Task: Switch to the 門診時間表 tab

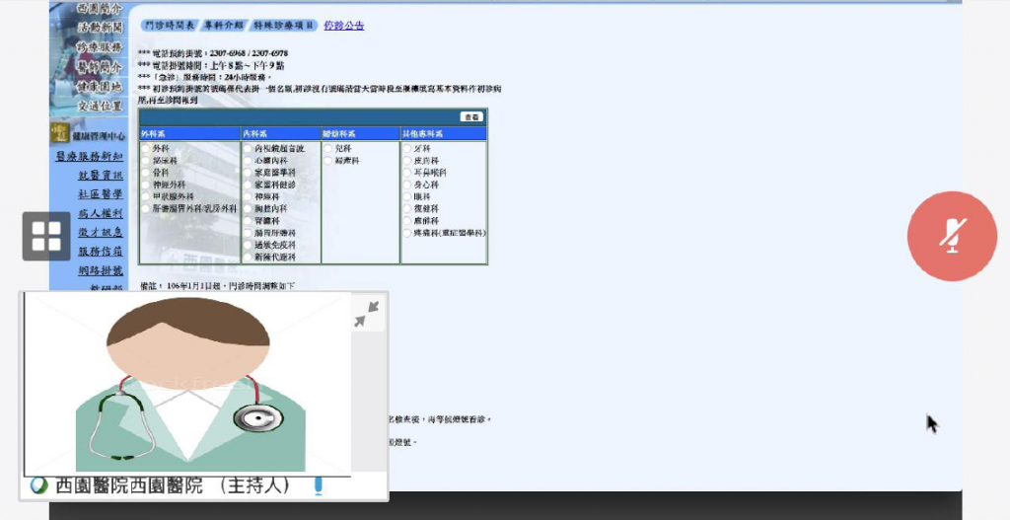Action: point(170,25)
